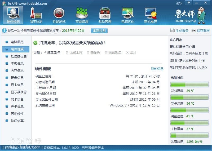
Task: Open the 驱动管理 toolbox icon
Action: [x=105, y=13]
